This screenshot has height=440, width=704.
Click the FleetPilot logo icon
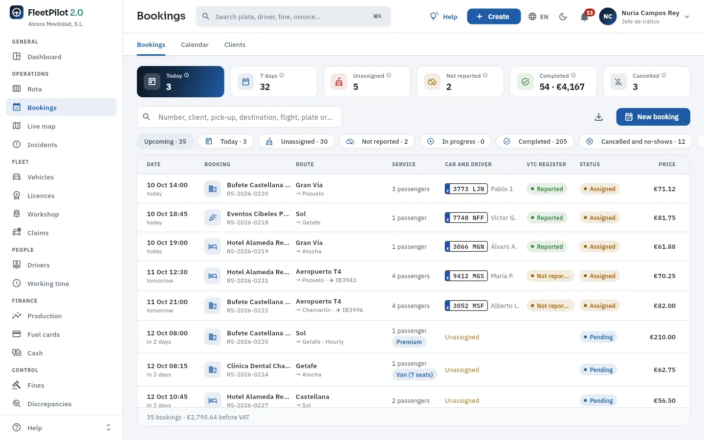(x=17, y=13)
